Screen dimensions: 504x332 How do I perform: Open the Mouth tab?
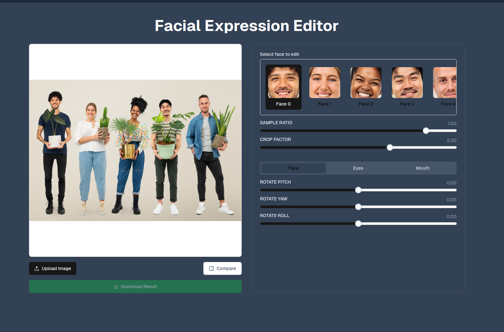[x=423, y=168]
